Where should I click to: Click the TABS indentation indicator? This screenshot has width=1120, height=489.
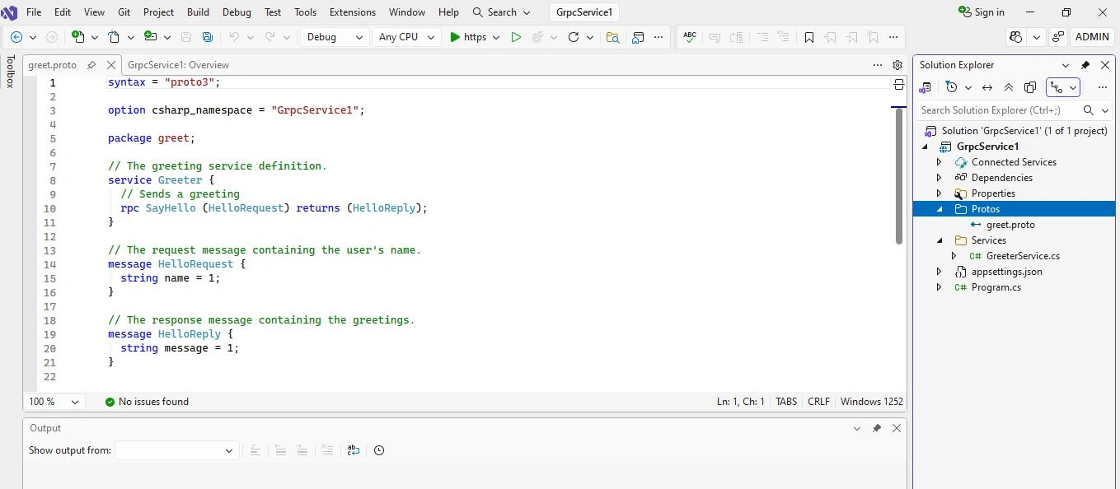pos(786,402)
